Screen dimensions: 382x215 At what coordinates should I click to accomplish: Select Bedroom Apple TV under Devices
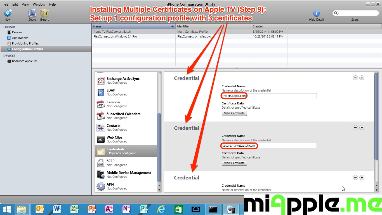click(24, 61)
